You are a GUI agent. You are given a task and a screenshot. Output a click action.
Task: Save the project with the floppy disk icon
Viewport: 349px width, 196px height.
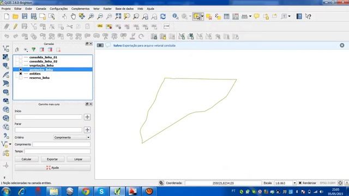tap(25, 16)
